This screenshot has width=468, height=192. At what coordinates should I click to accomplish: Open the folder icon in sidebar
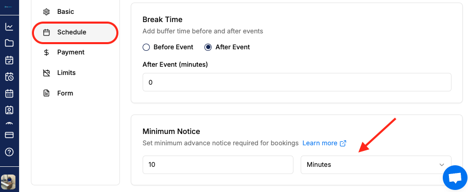pos(9,43)
